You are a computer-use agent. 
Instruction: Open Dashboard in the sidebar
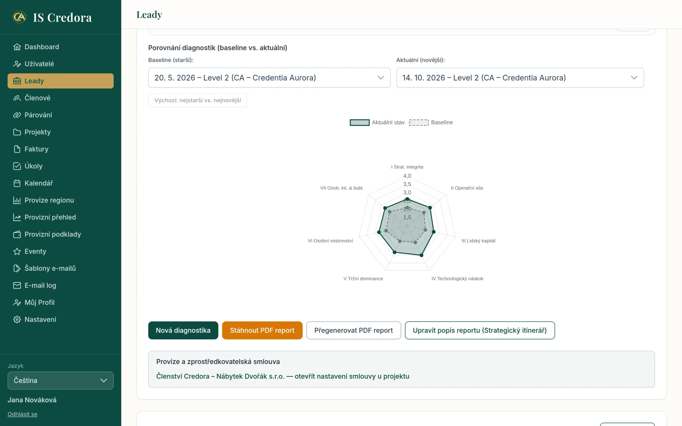coord(61,47)
